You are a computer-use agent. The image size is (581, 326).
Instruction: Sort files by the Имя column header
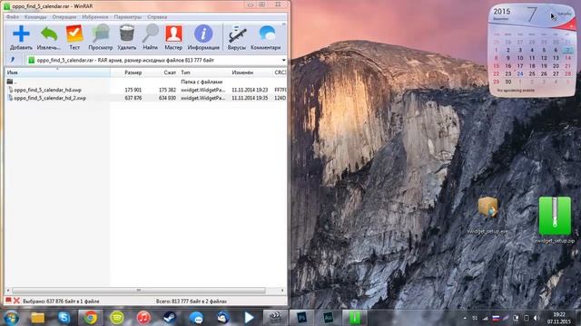coord(57,72)
